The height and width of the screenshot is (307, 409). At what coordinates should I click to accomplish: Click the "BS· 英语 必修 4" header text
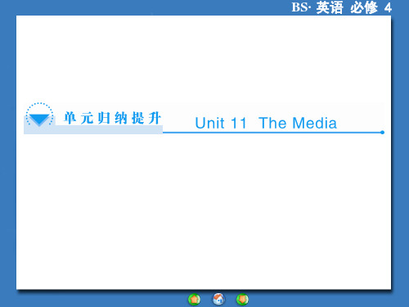(x=342, y=7)
